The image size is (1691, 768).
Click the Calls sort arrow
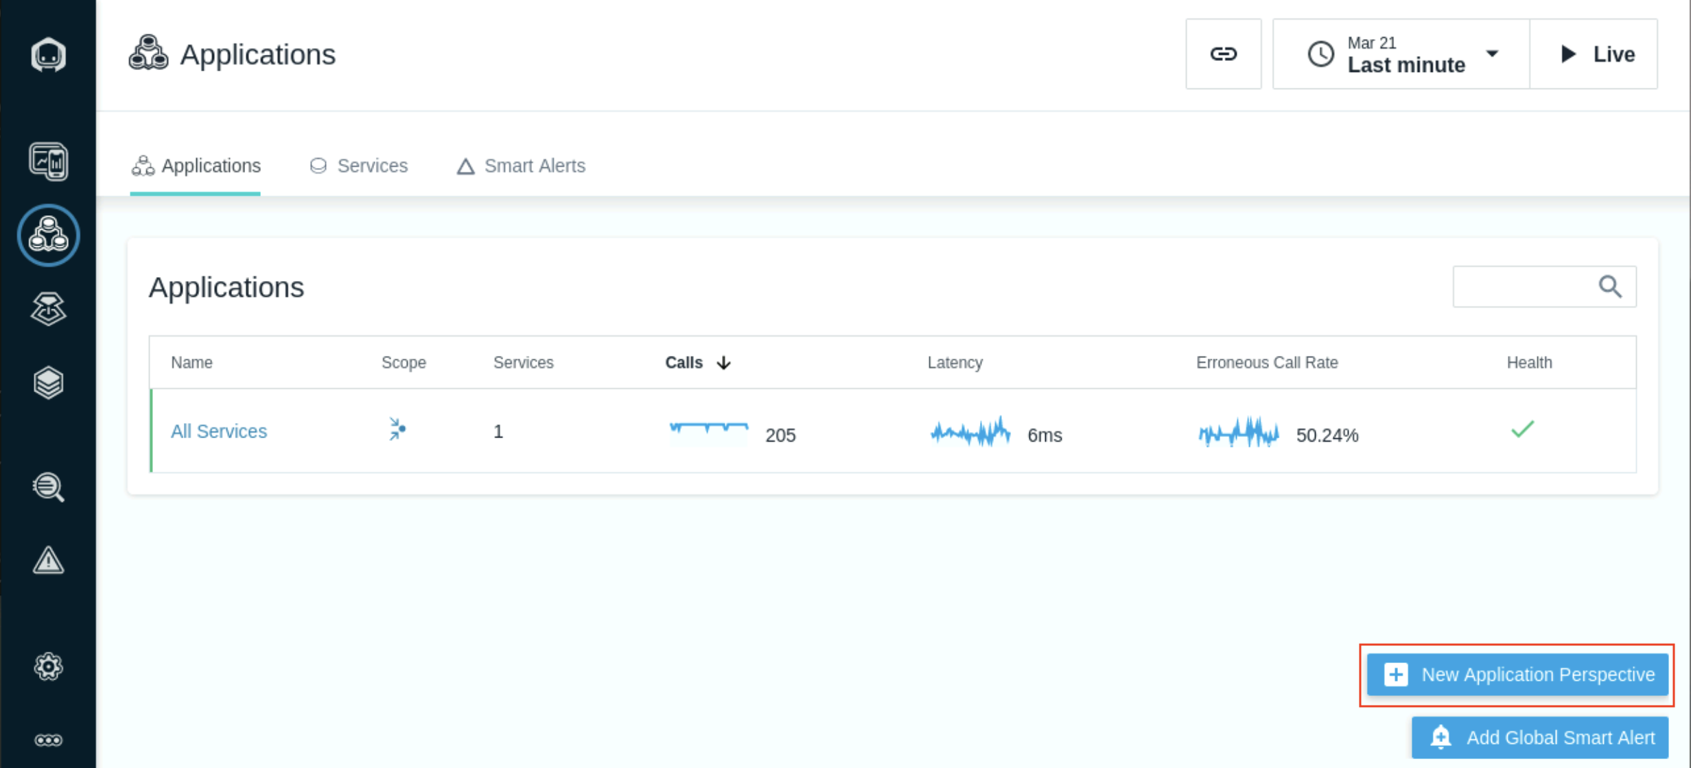723,363
